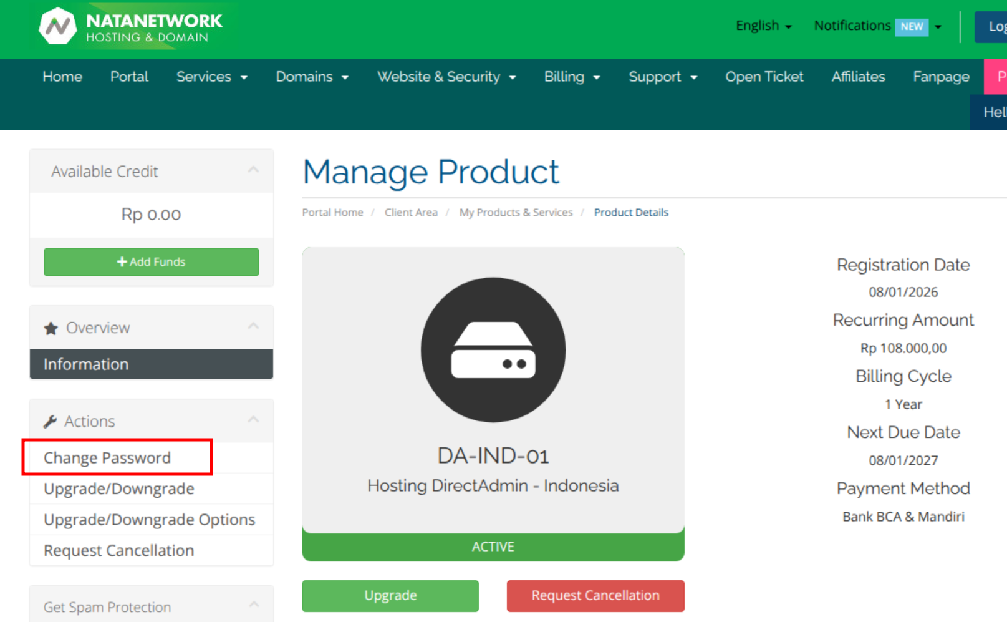Open the Notifications dropdown

pyautogui.click(x=878, y=26)
